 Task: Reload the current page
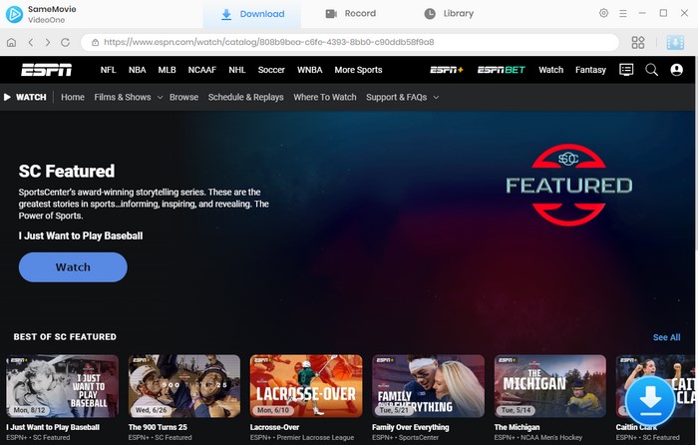click(66, 42)
